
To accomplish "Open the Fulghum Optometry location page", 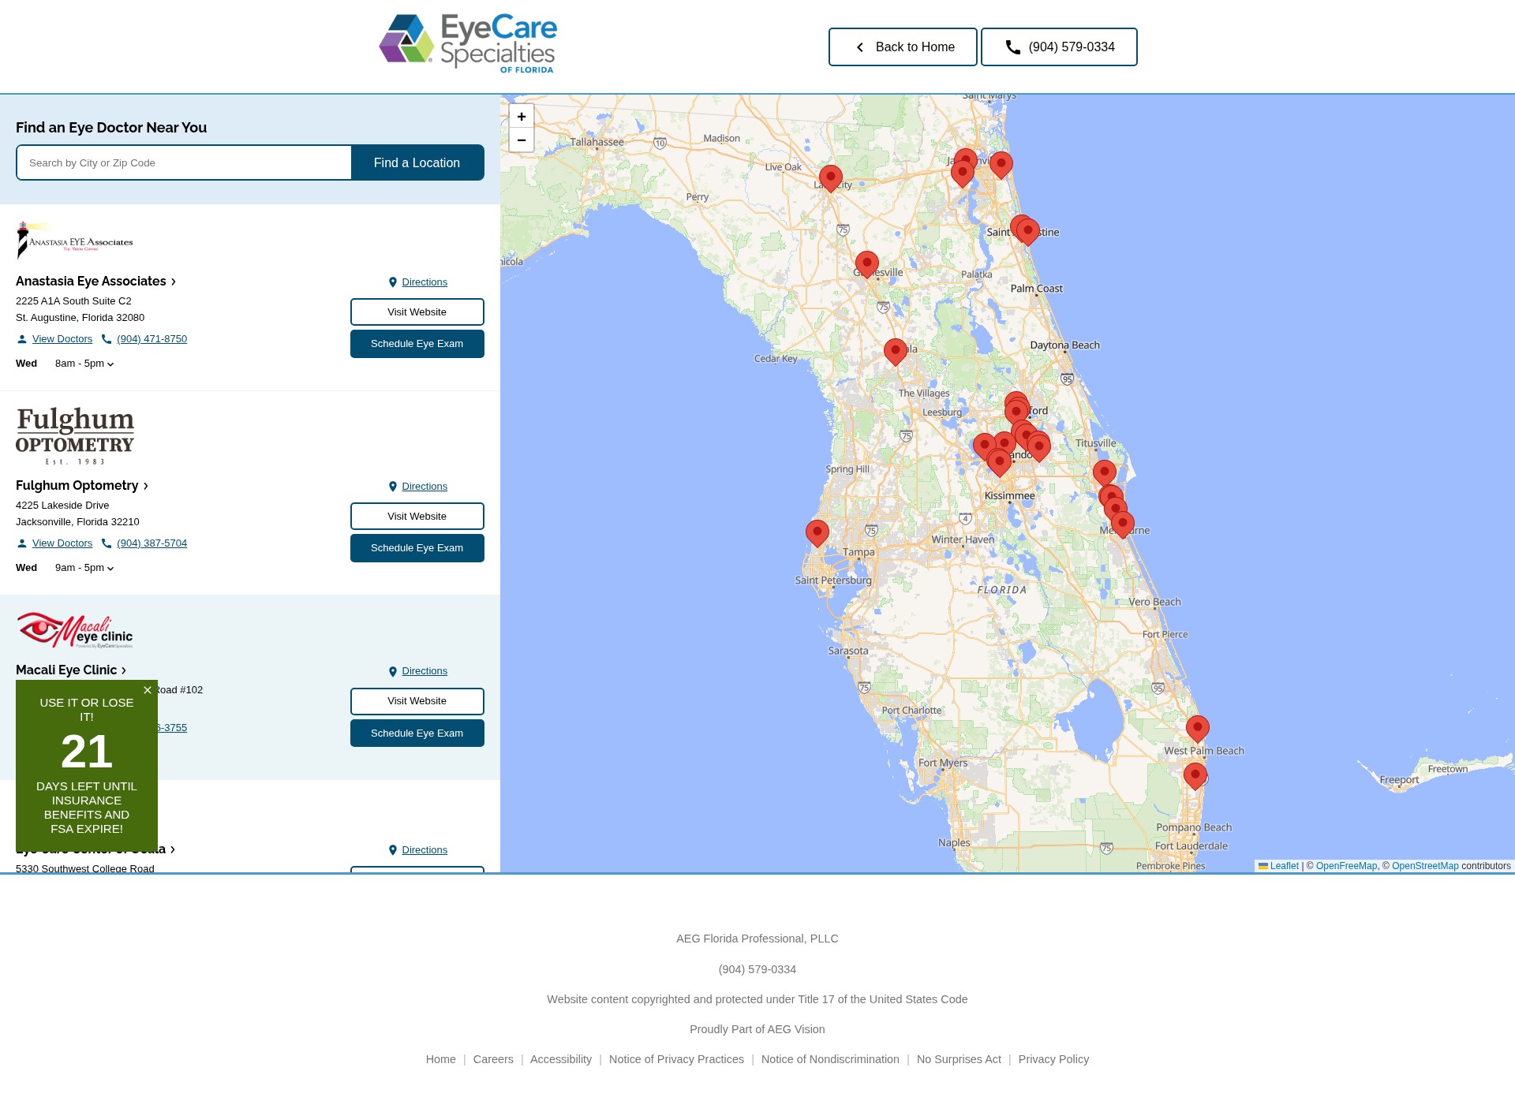I will coord(83,486).
